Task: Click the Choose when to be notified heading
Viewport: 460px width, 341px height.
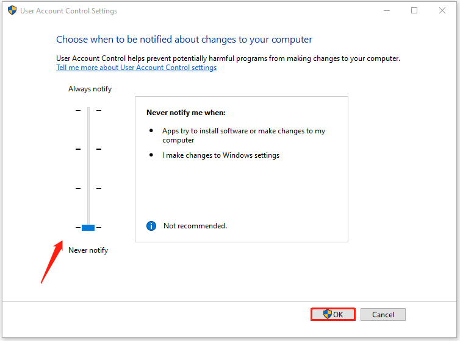Action: 184,40
